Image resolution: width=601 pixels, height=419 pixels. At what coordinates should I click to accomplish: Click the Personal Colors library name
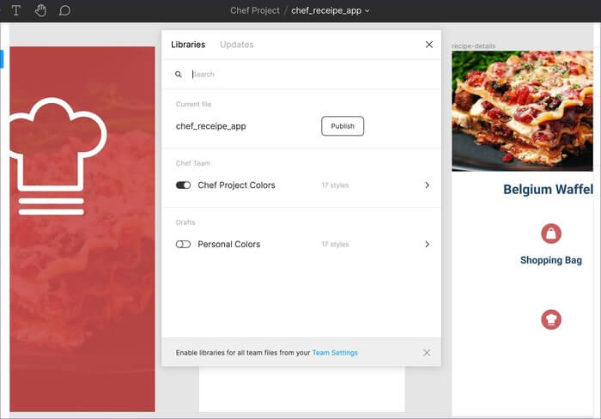pos(229,244)
